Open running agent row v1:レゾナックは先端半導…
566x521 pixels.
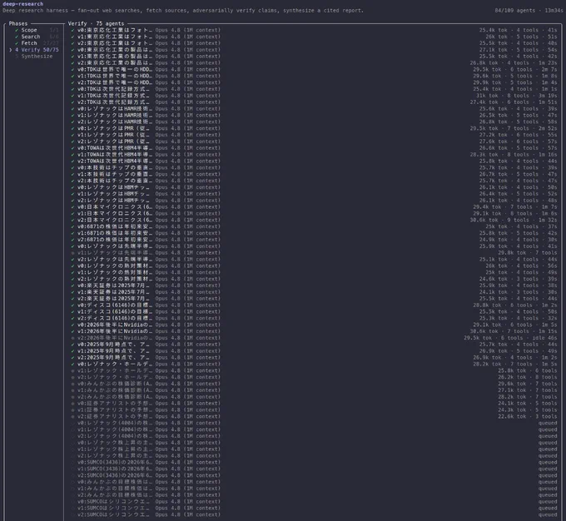click(x=314, y=253)
